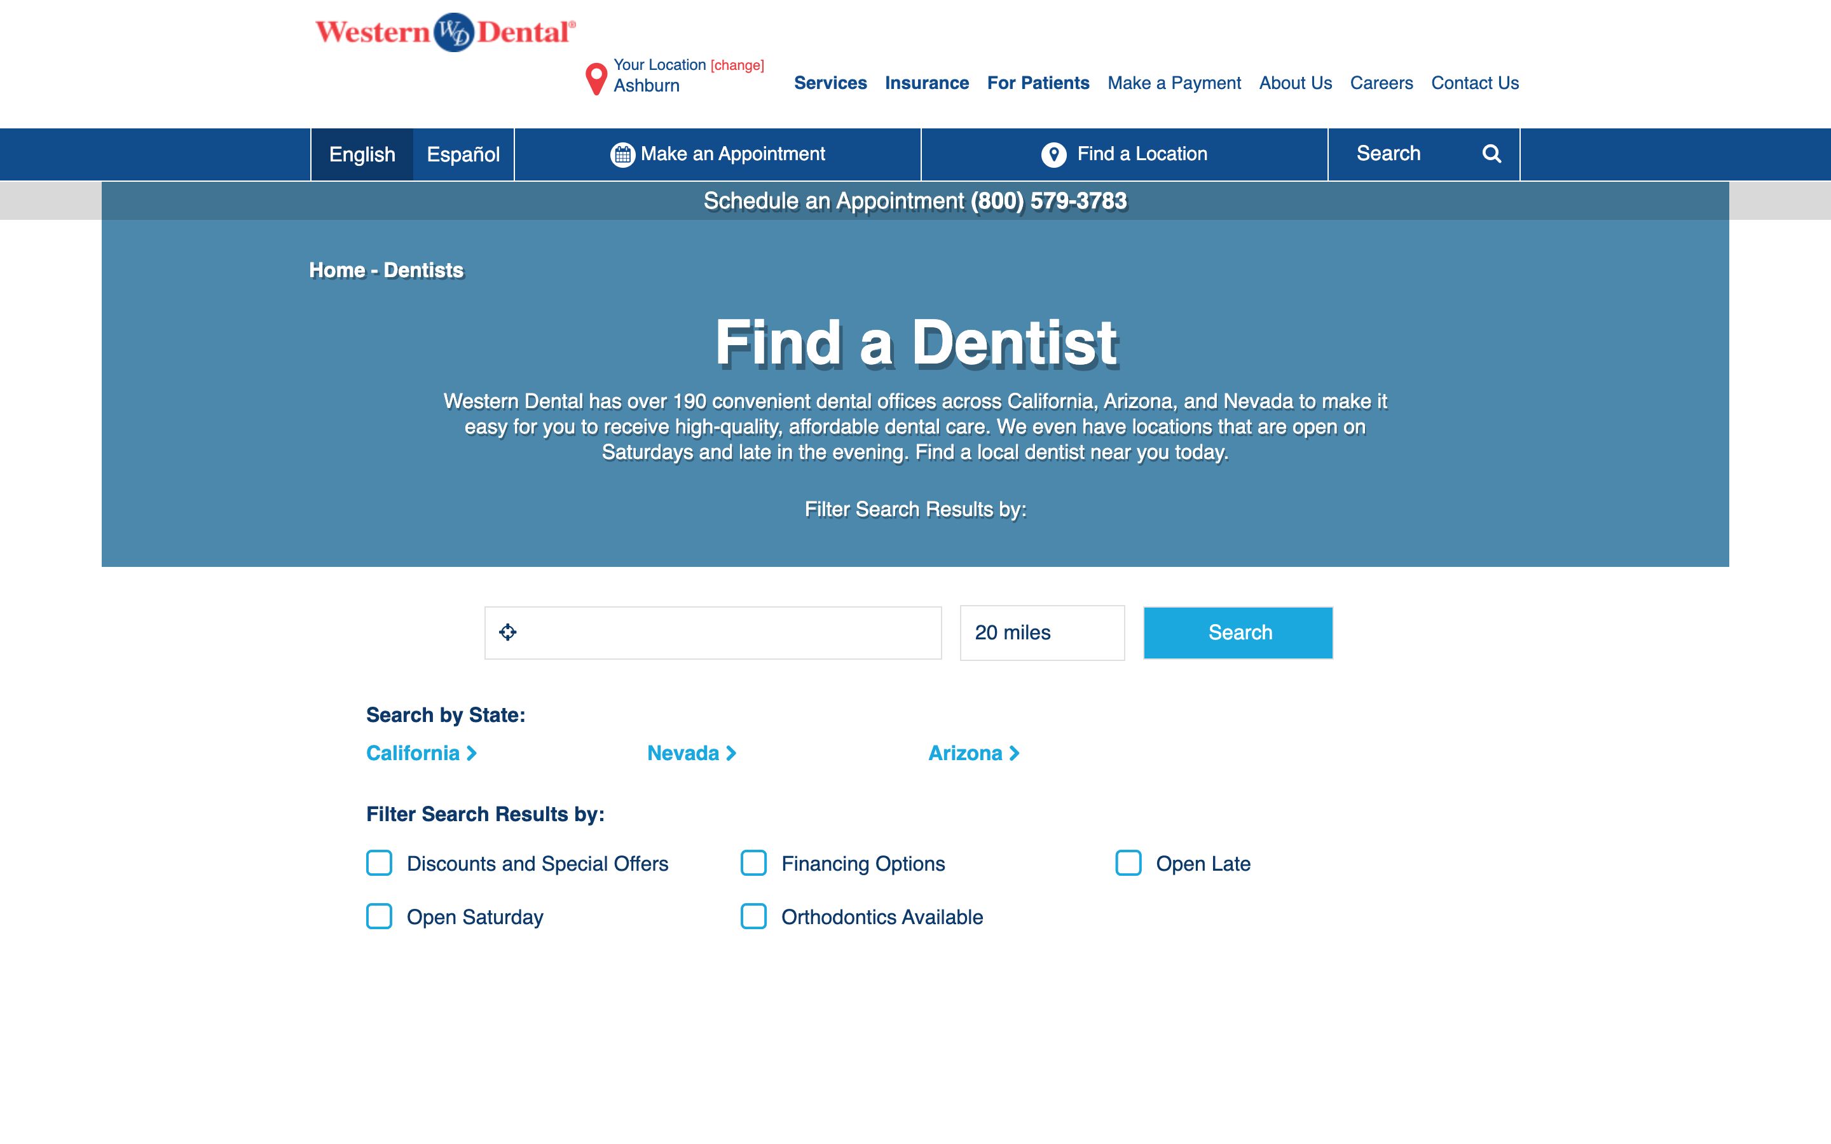The height and width of the screenshot is (1144, 1831).
Task: Click the magnifying glass search icon
Action: pyautogui.click(x=1492, y=154)
